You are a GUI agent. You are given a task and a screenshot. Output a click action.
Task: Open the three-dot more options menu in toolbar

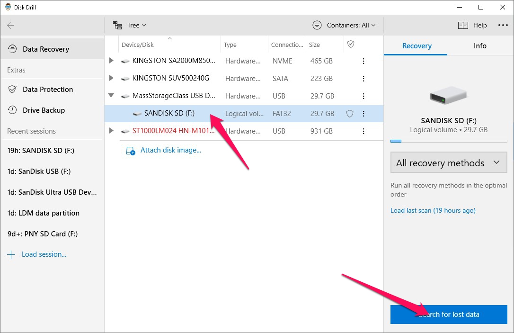point(503,25)
